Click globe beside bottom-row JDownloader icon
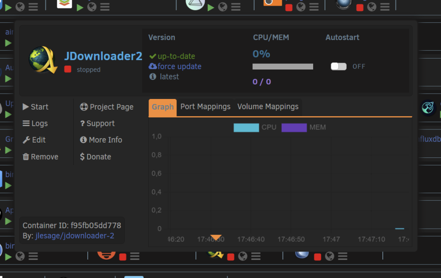 [243, 256]
